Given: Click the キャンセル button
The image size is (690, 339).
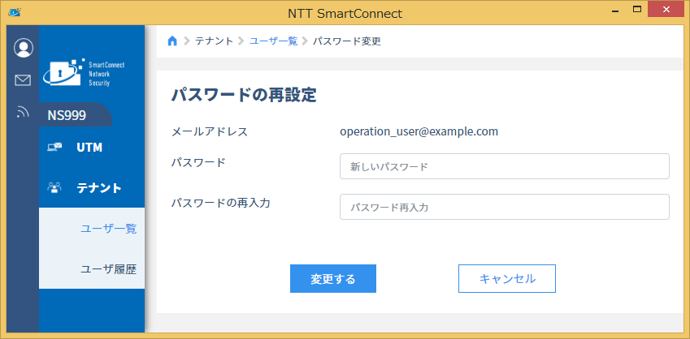Looking at the screenshot, I should (x=507, y=278).
